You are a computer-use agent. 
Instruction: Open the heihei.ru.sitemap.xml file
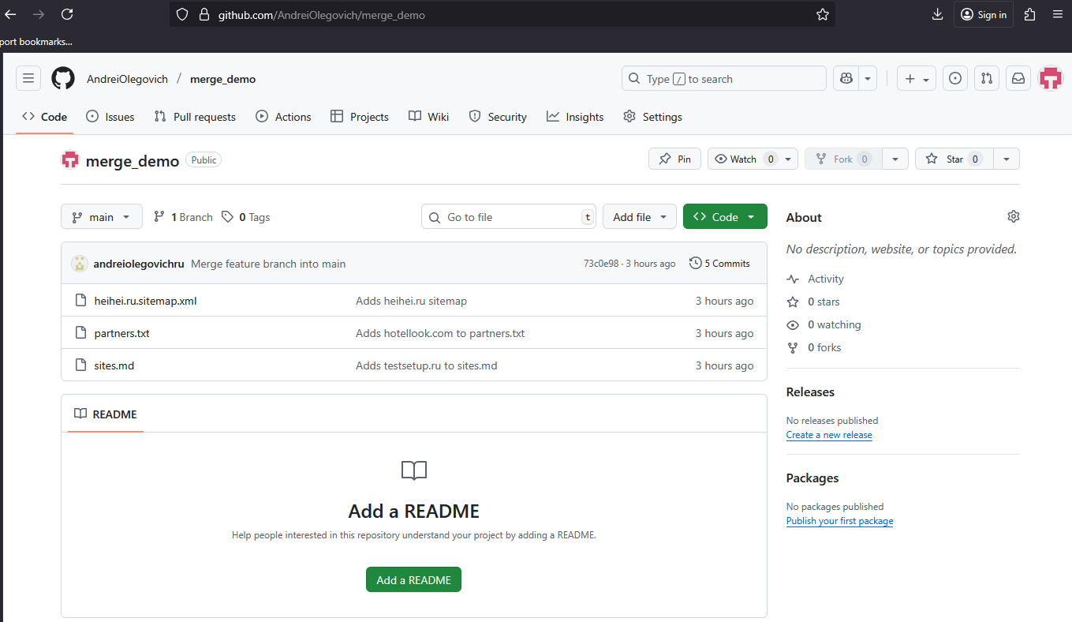click(145, 301)
